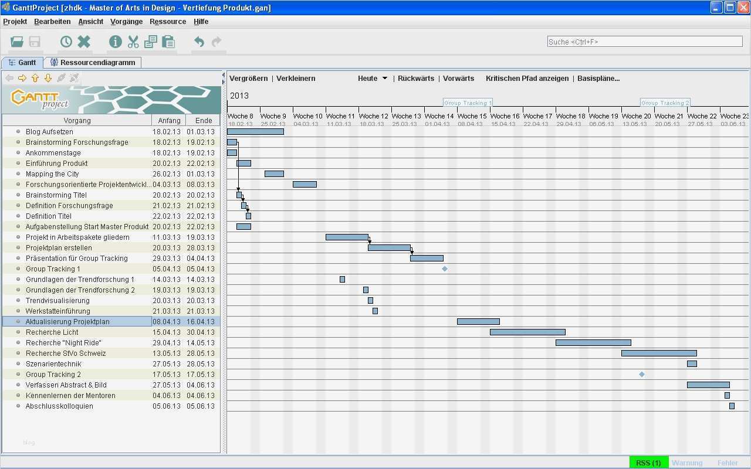Move the task up with the up arrow icon
The width and height of the screenshot is (751, 469).
[35, 78]
